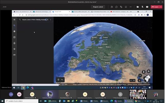Screen dimensions: 165x103
Task: Activate Street View pegman icon
Action: 144,72
